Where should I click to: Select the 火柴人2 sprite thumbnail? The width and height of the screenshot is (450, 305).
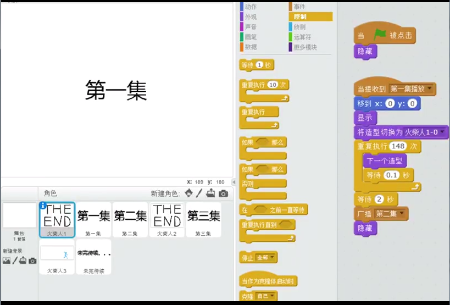point(167,220)
